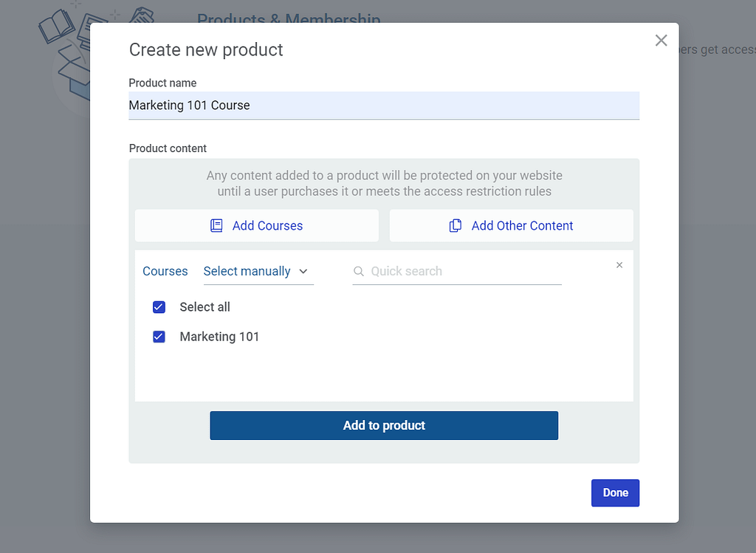The height and width of the screenshot is (553, 756).
Task: Focus the Product name input field
Action: (384, 106)
